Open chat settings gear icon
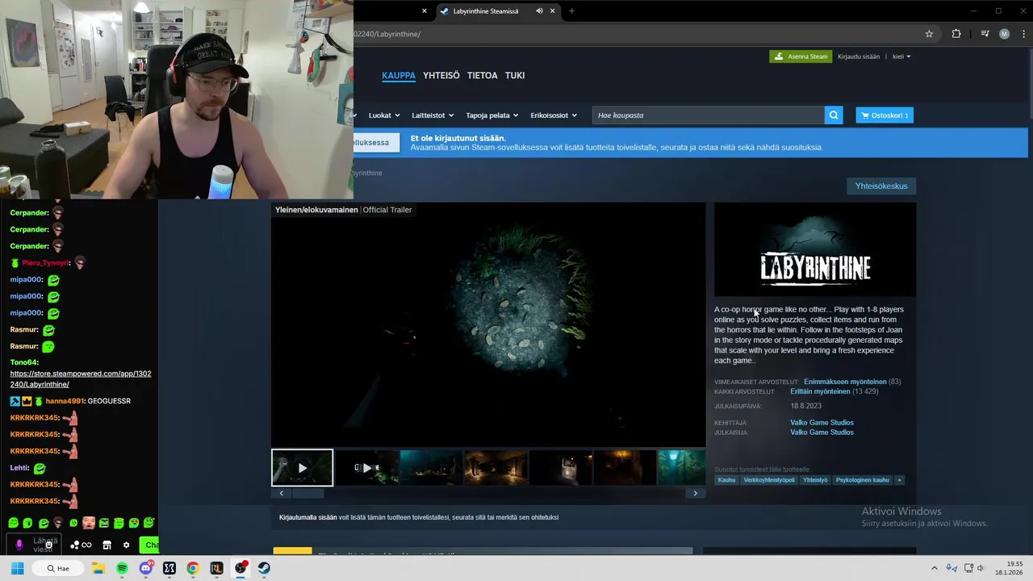Viewport: 1033px width, 581px height. 126,545
